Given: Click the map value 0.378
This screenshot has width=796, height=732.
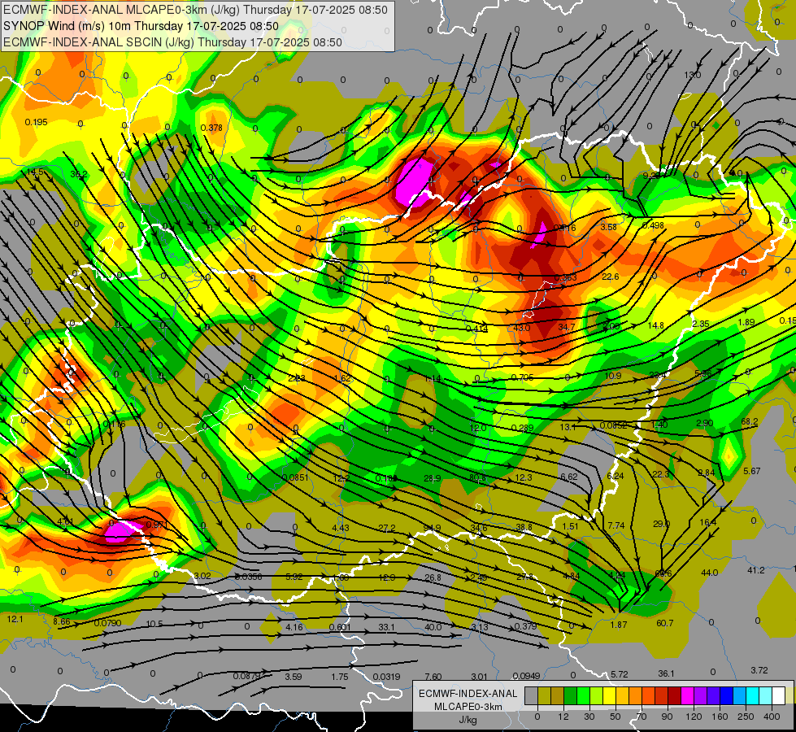Looking at the screenshot, I should pyautogui.click(x=211, y=128).
